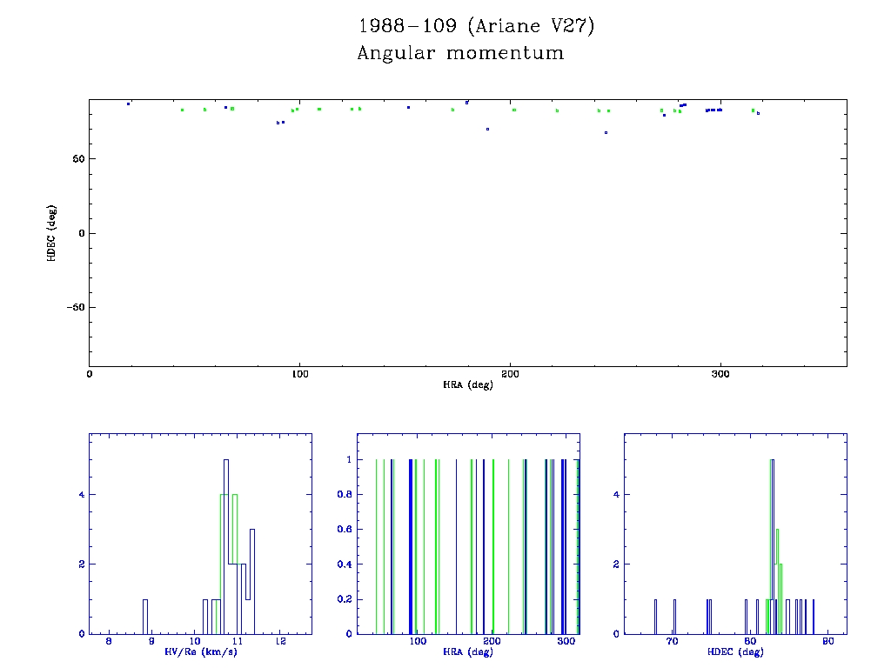Click the 'HRA (deg)' label under the middle histogram
Viewport: 891px width, 668px height.
pos(467,651)
